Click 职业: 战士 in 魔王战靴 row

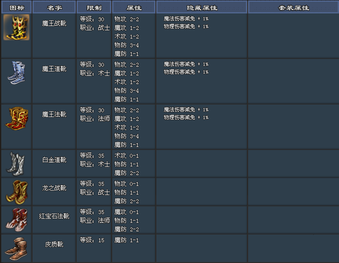pos(95,28)
